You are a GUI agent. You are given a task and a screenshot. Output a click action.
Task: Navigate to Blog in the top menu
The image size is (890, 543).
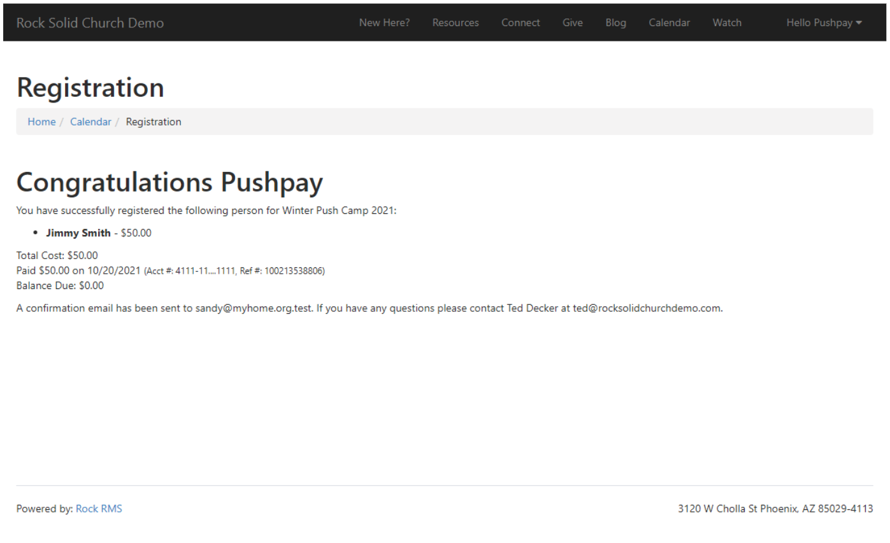point(615,23)
